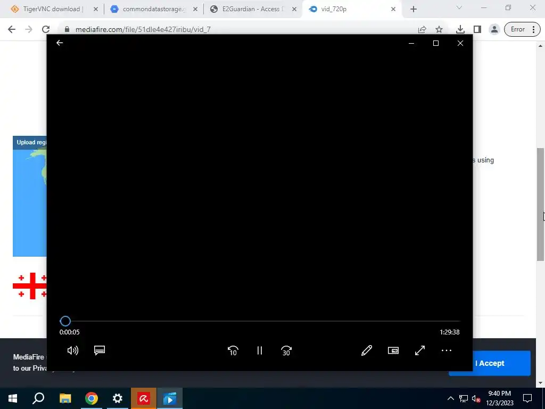Screen dimensions: 545x409
Task: Click the seek bar thumb
Action: pos(65,321)
